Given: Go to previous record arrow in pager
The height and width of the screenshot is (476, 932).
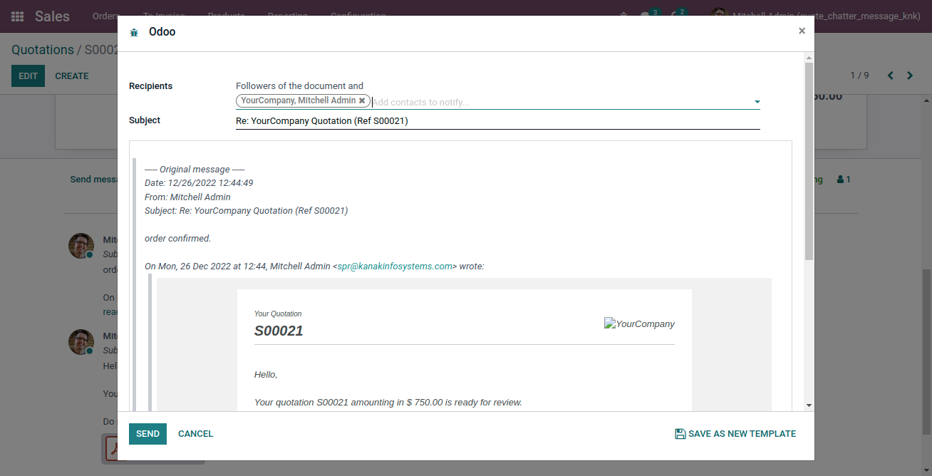Looking at the screenshot, I should click(x=890, y=76).
